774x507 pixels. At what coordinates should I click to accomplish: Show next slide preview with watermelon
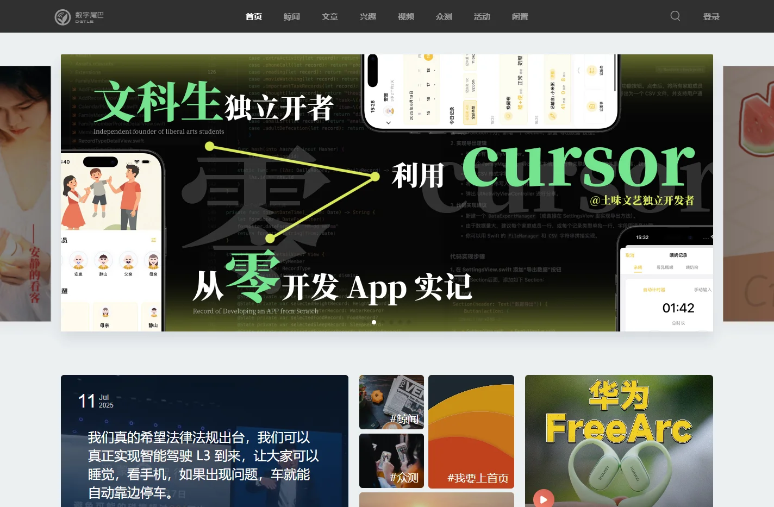tap(748, 193)
